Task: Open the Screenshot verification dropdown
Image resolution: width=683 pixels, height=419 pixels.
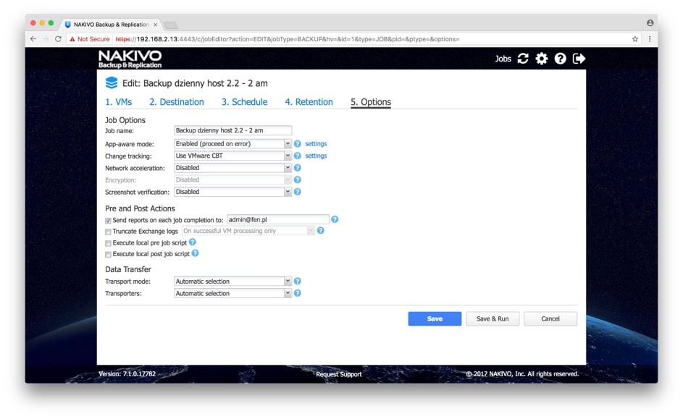Action: tap(232, 192)
